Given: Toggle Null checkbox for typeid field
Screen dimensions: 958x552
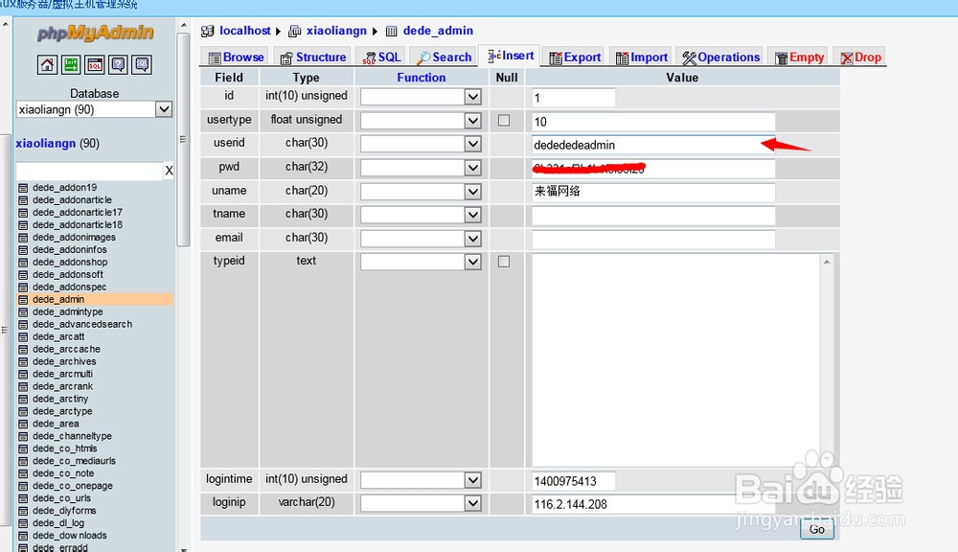Looking at the screenshot, I should 504,262.
